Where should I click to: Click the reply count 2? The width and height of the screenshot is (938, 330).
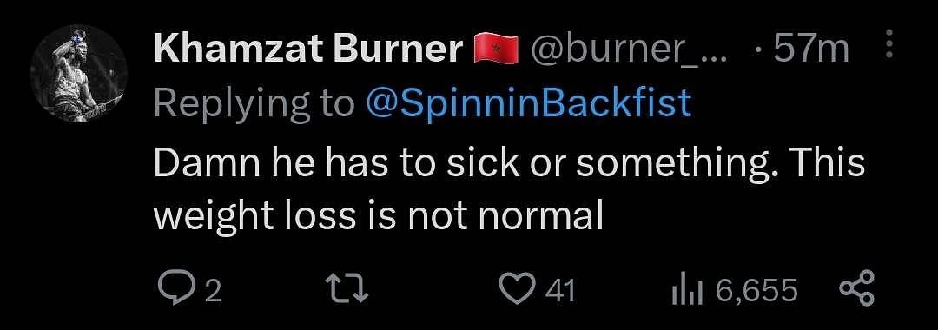click(213, 291)
